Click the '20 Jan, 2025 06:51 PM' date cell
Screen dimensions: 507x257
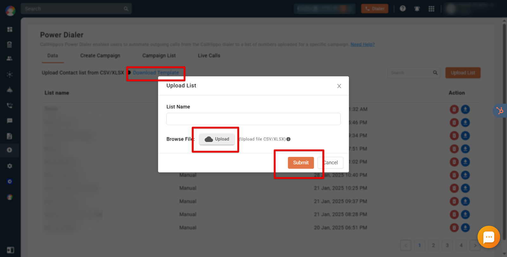point(340,228)
